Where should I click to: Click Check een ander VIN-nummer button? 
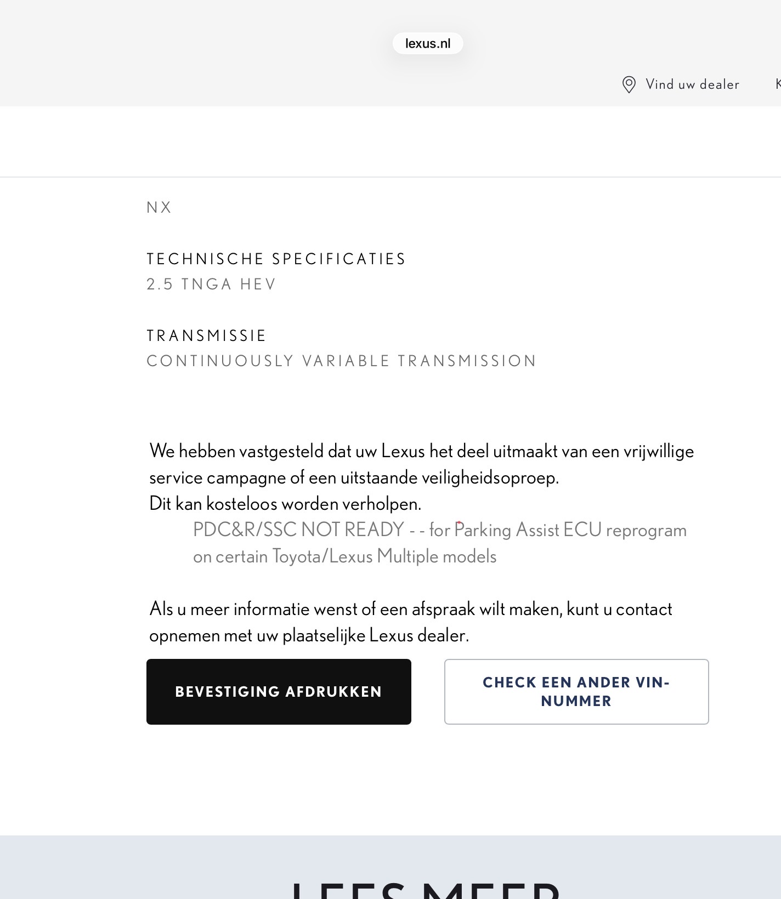[576, 691]
